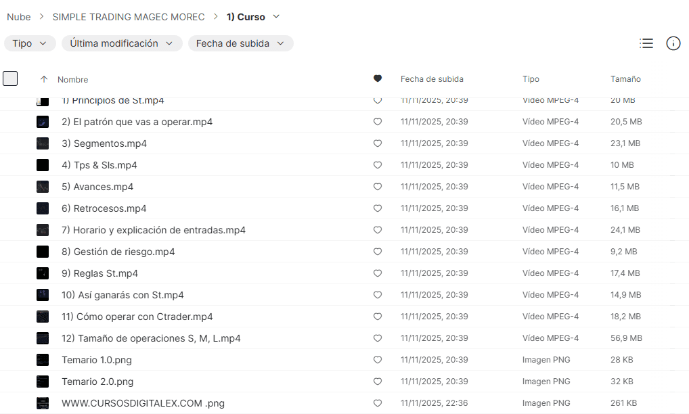Click the heart icon in column header

(378, 79)
